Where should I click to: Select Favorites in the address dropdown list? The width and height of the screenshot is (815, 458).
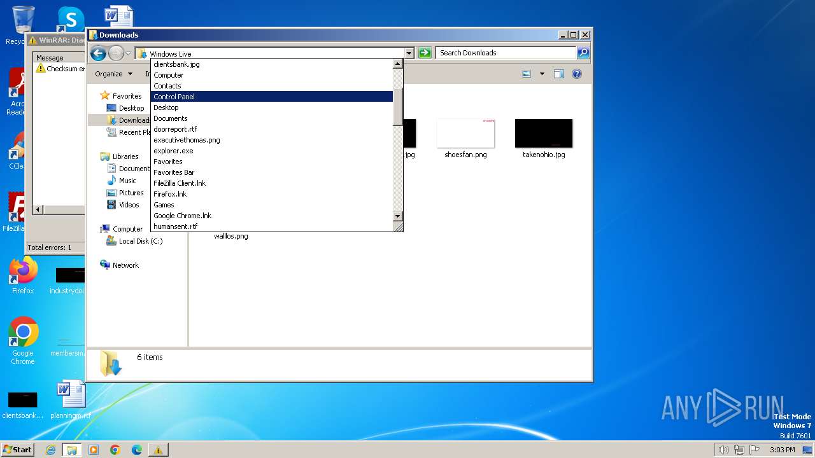pos(272,162)
